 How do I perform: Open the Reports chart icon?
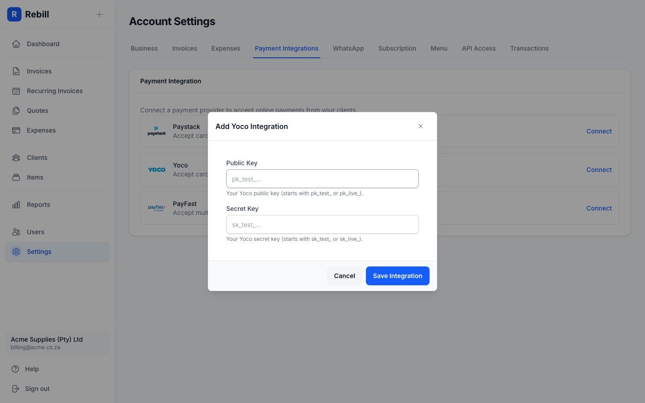click(16, 205)
